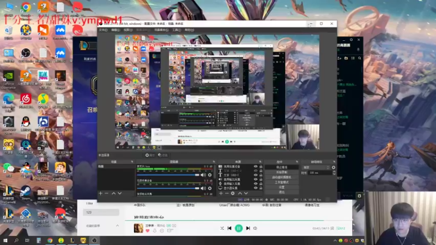Move selected source down in Sources panel
The width and height of the screenshot is (436, 245).
coord(246,193)
